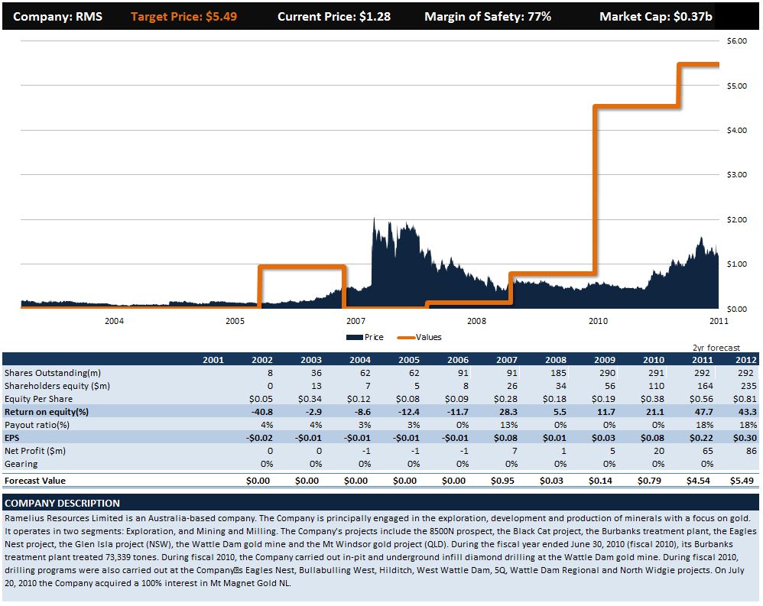Image resolution: width=763 pixels, height=606 pixels.
Task: Click 'Current Price: $1.28' in header
Action: [x=334, y=17]
